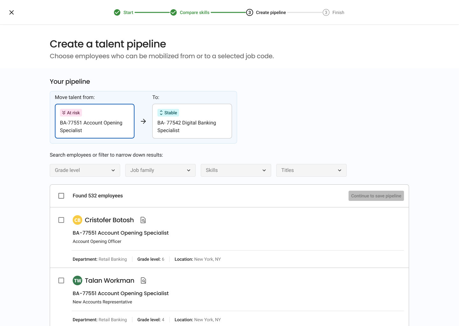Open Cristofer Botosh's profile preview icon
This screenshot has width=459, height=326.
[143, 220]
